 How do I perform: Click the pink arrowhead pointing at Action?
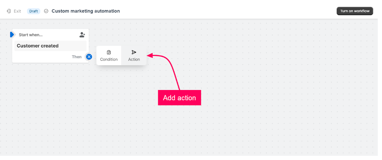[x=150, y=56]
